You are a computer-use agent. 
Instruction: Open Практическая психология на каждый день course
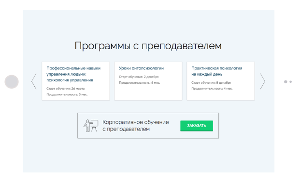(221, 81)
